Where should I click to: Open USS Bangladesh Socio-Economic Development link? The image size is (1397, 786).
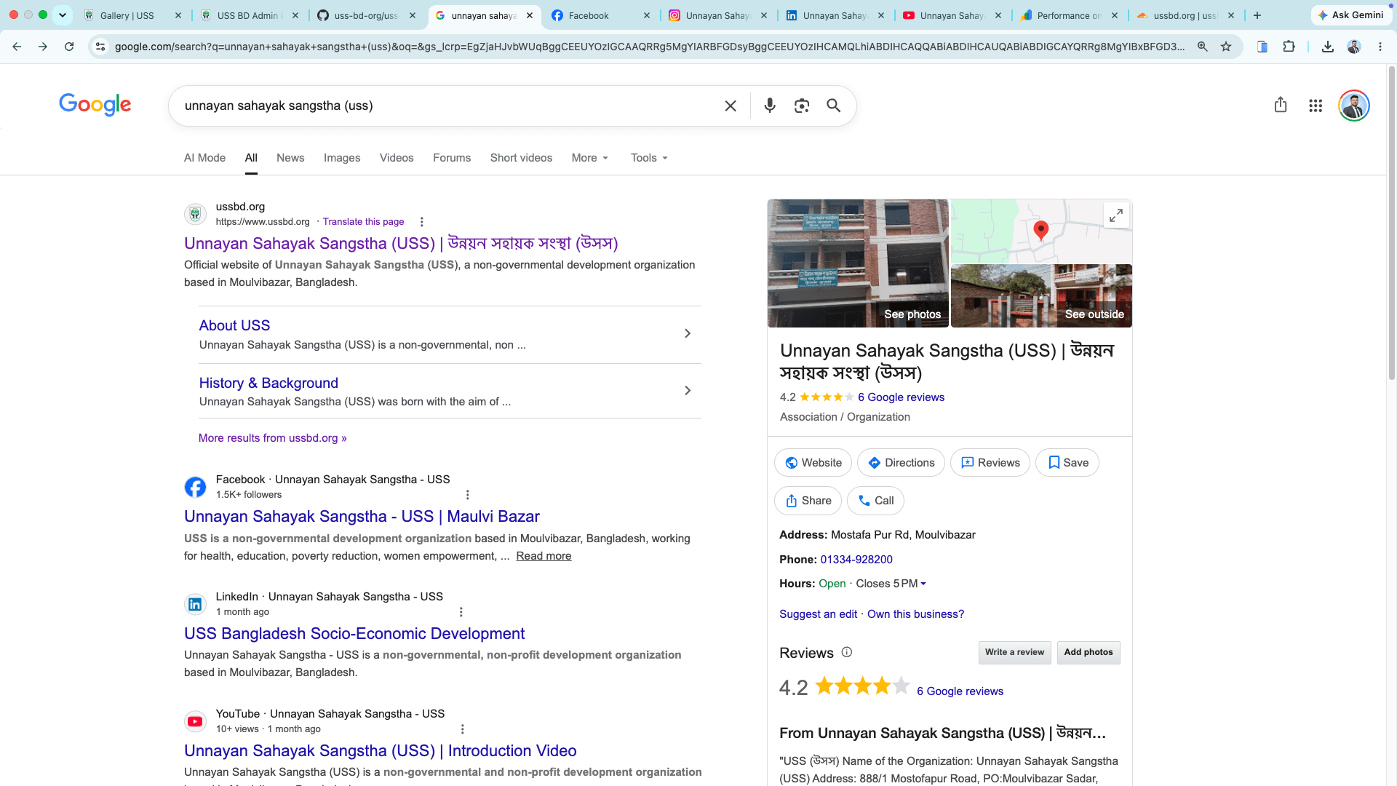tap(354, 634)
